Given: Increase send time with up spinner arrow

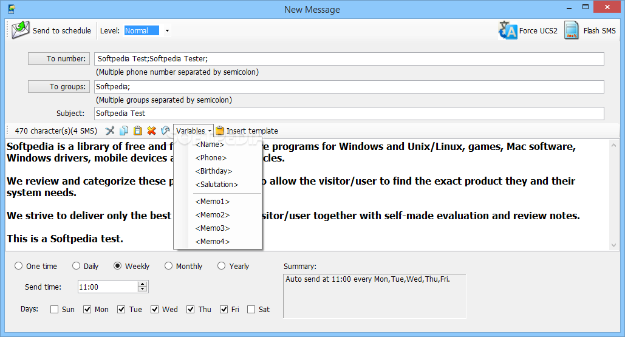Looking at the screenshot, I should click(143, 284).
